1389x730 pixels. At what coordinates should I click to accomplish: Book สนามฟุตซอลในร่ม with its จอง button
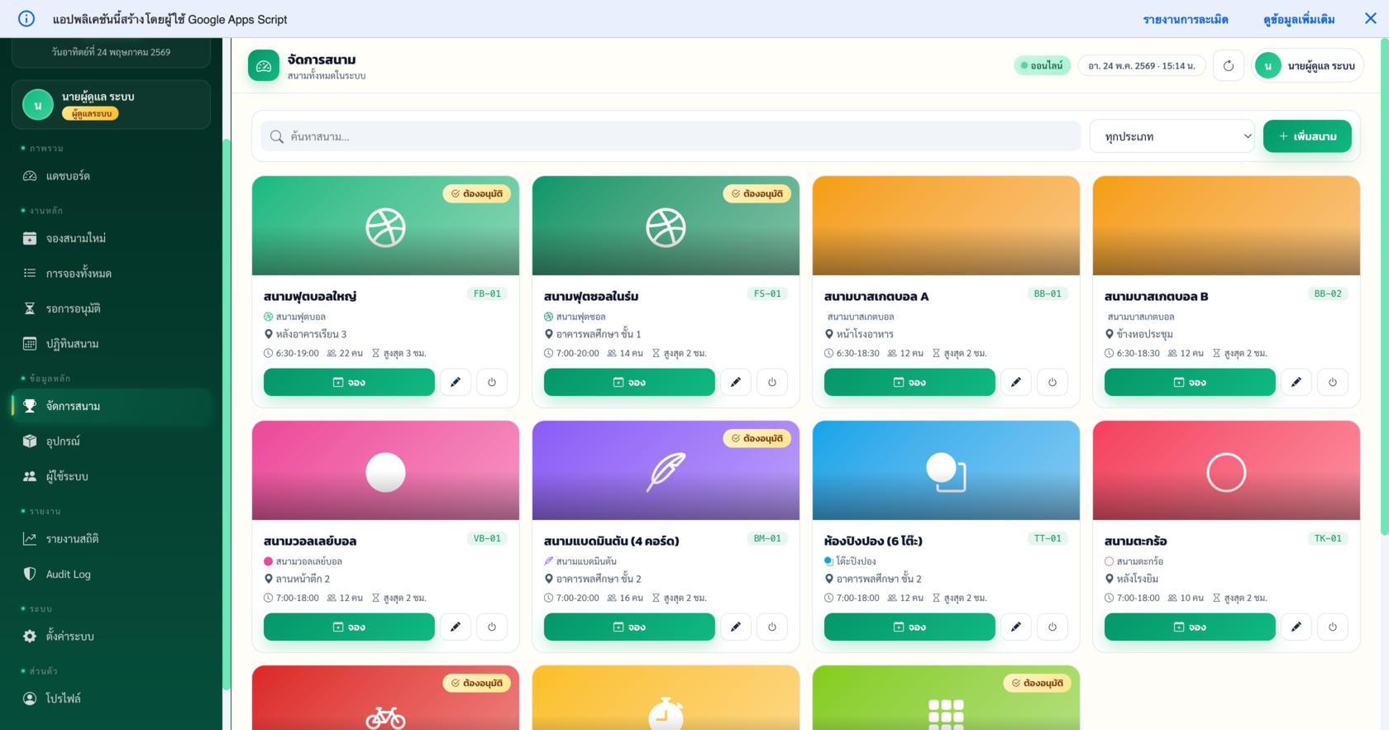(629, 382)
